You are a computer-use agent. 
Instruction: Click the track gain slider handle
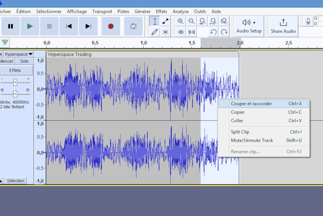pyautogui.click(x=15, y=82)
